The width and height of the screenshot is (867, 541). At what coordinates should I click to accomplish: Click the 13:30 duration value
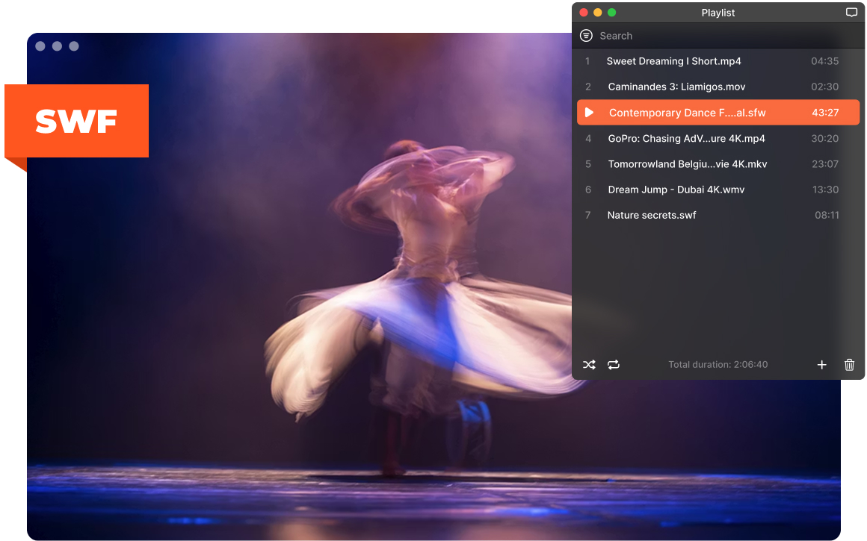[x=825, y=190]
